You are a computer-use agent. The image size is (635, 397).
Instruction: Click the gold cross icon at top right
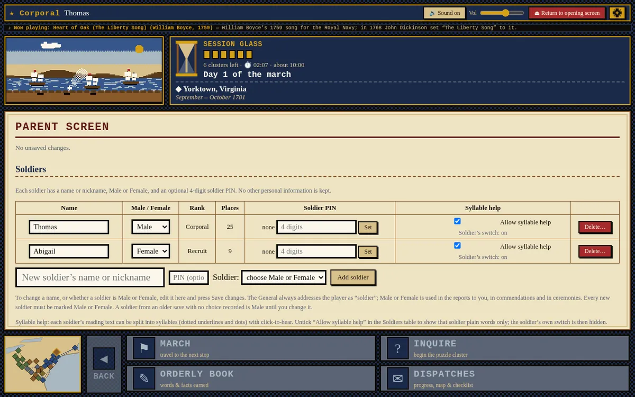click(x=617, y=13)
